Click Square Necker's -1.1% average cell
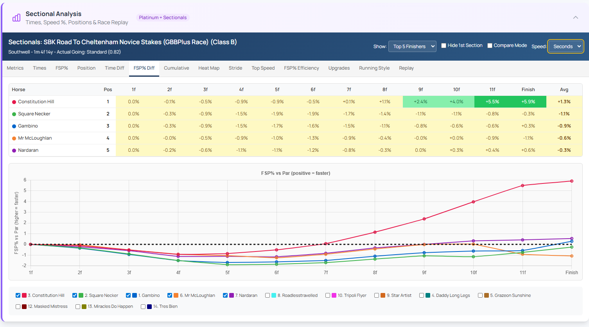The height and width of the screenshot is (327, 589). 564,114
